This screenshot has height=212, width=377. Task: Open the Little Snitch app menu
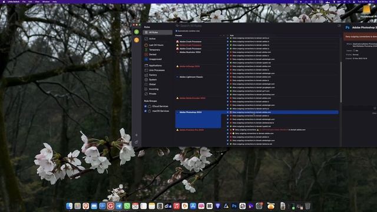(14, 2)
